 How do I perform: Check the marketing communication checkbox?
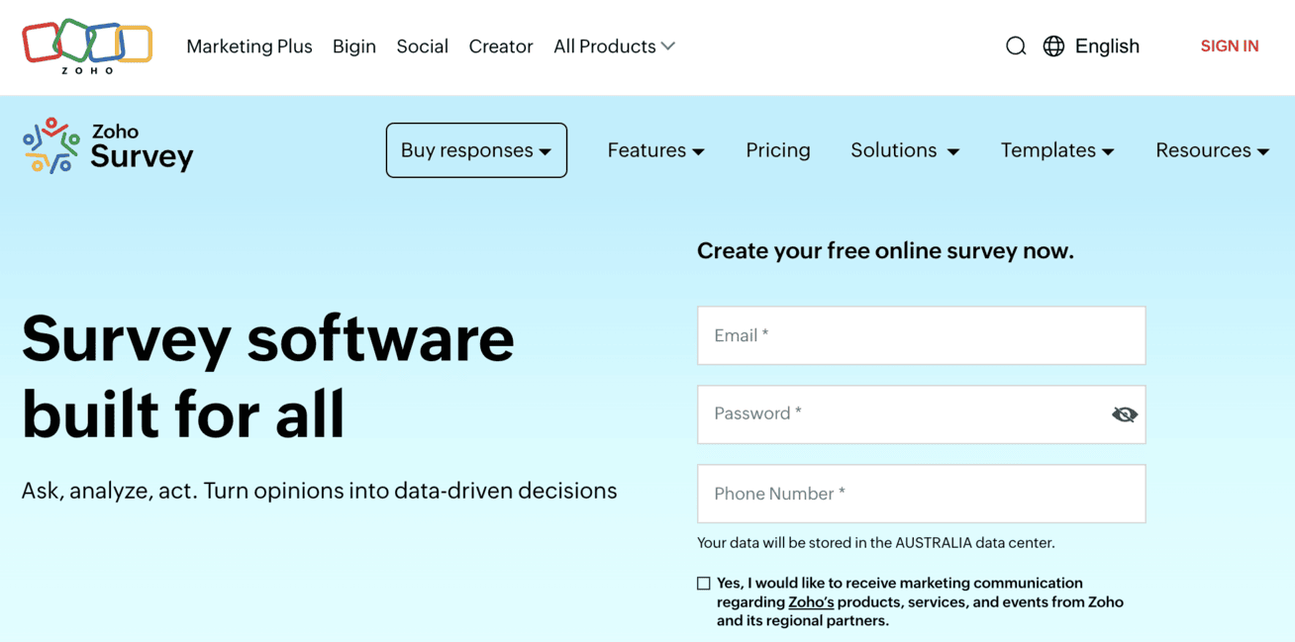tap(704, 584)
